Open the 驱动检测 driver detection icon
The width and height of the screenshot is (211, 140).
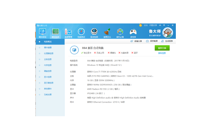(x=94, y=32)
